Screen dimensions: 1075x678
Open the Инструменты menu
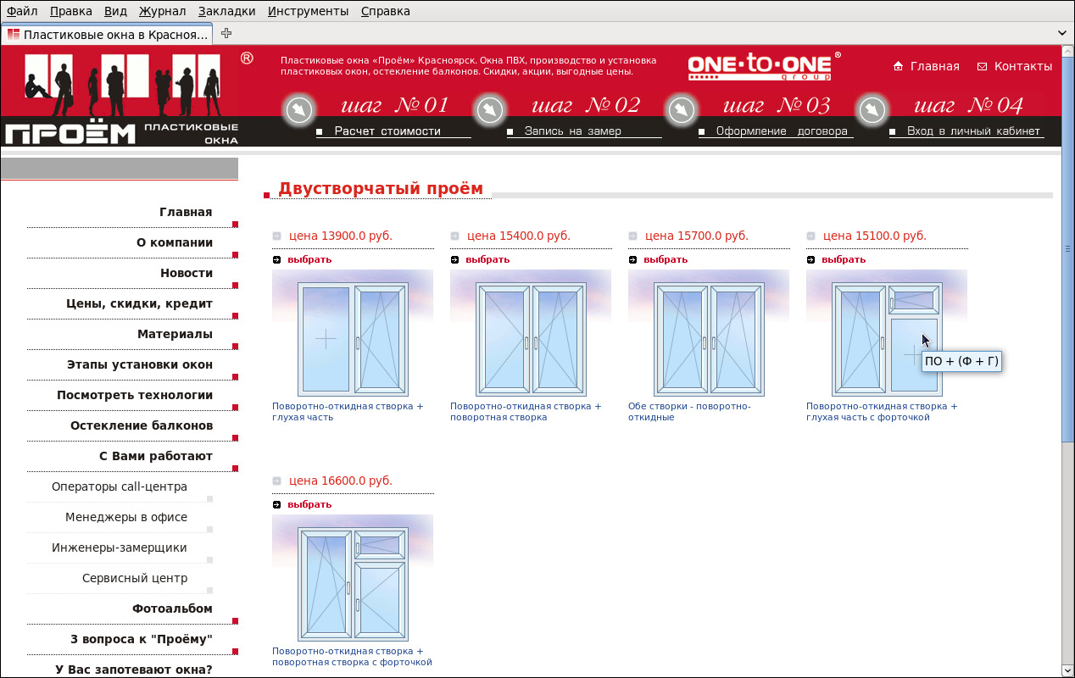coord(308,11)
